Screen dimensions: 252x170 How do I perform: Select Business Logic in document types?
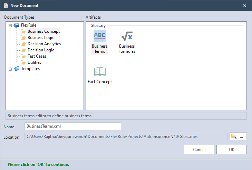pos(41,38)
